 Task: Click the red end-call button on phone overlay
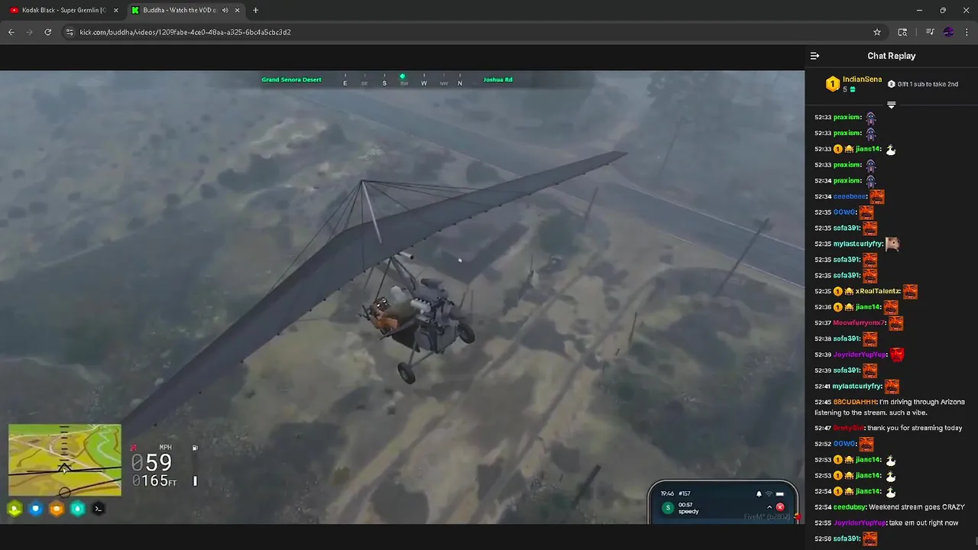coord(780,507)
